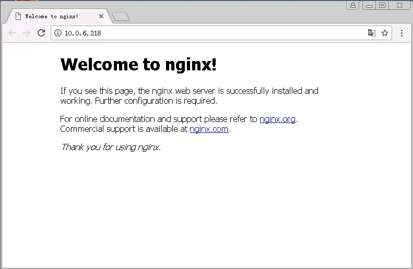The height and width of the screenshot is (269, 413).
Task: View site information icon
Action: 58,33
